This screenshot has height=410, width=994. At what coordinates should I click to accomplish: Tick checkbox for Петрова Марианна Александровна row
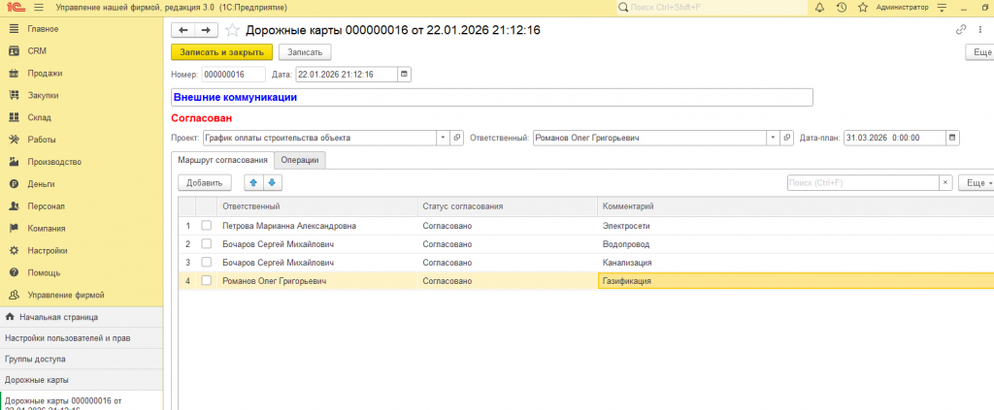(x=206, y=225)
